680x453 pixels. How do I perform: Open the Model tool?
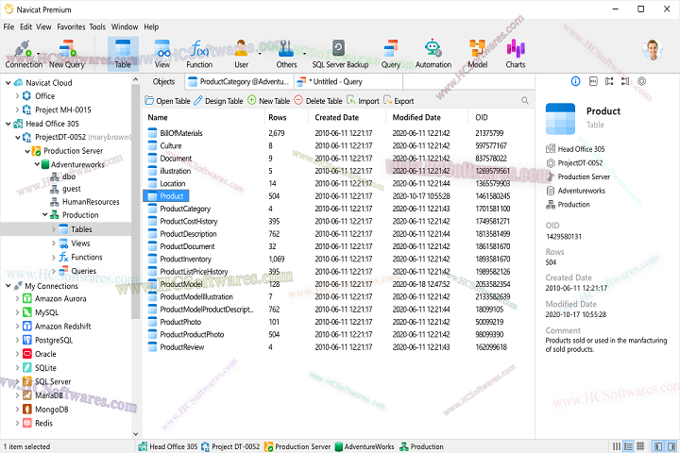coord(478,54)
